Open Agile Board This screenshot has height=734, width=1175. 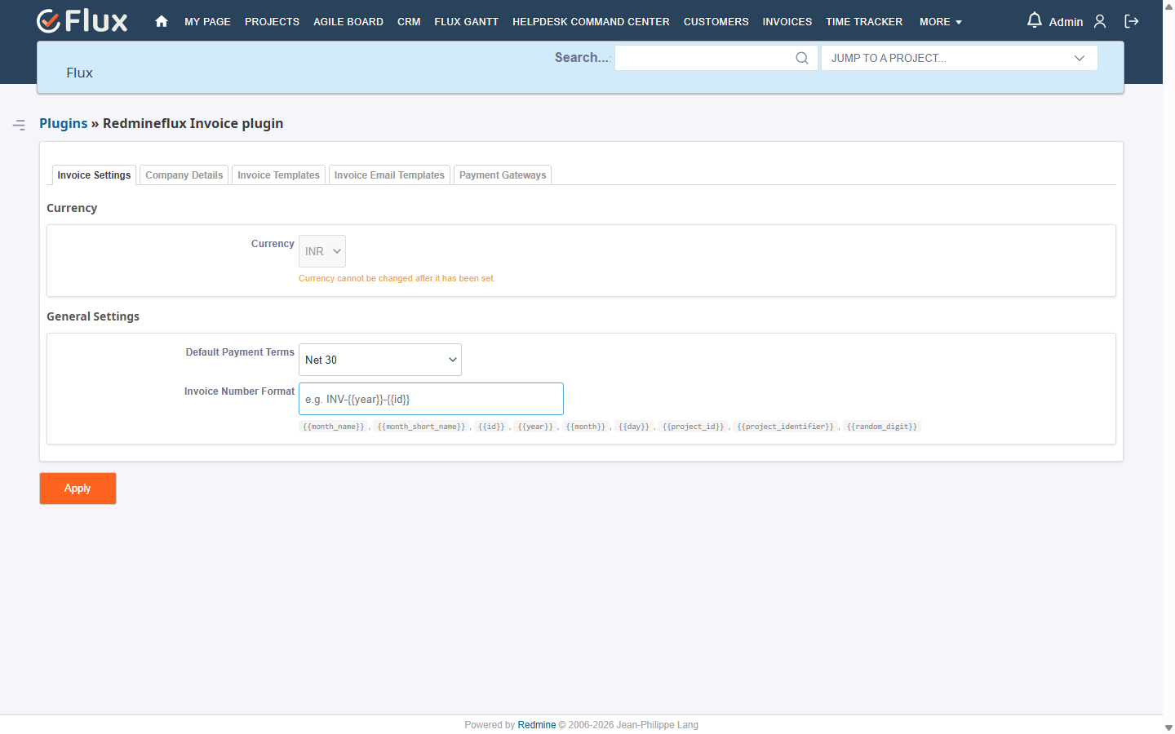(348, 22)
